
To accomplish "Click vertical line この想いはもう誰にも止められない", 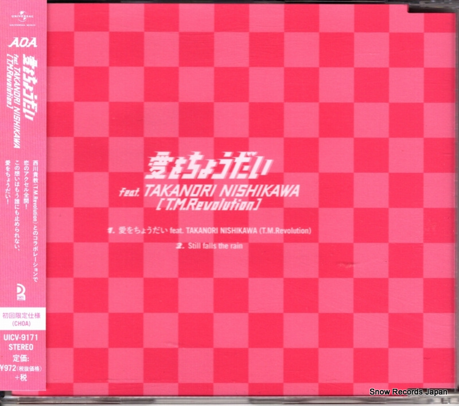I will (18, 206).
